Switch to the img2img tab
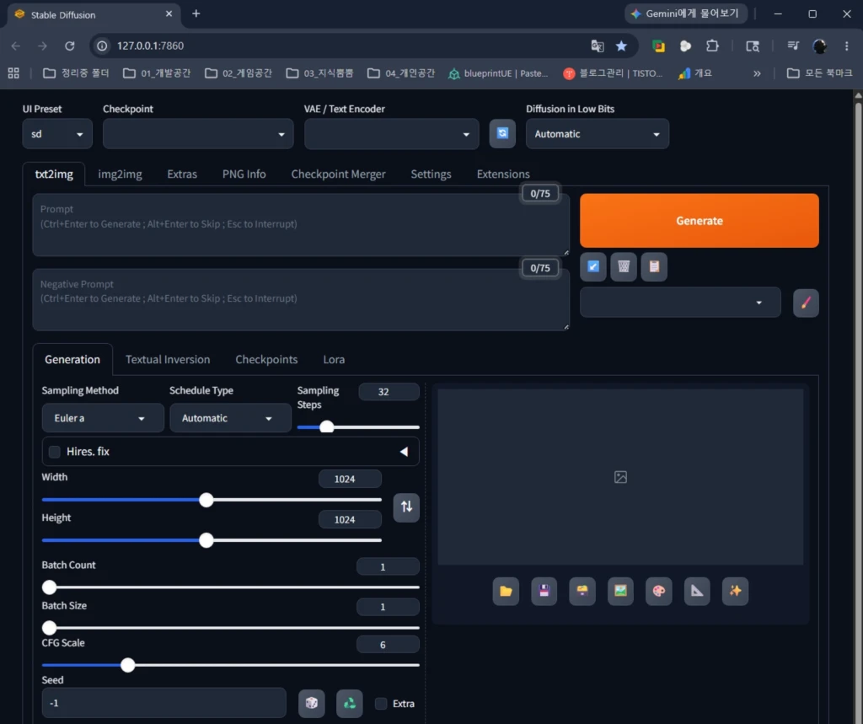863x724 pixels. [120, 174]
